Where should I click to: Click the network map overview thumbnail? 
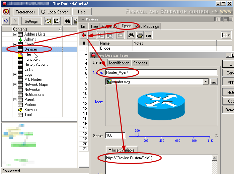(40, 145)
